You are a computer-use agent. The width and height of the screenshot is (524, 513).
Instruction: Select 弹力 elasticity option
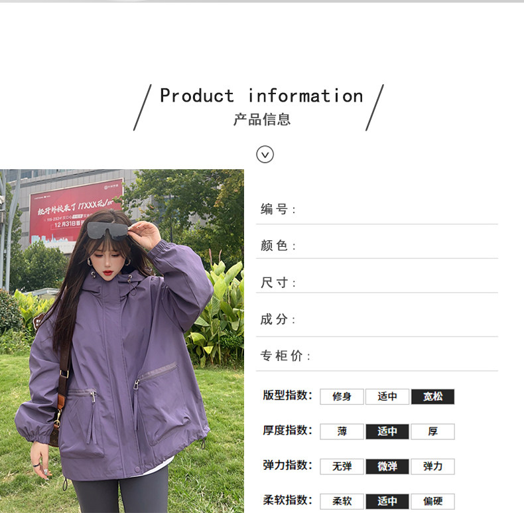click(432, 467)
